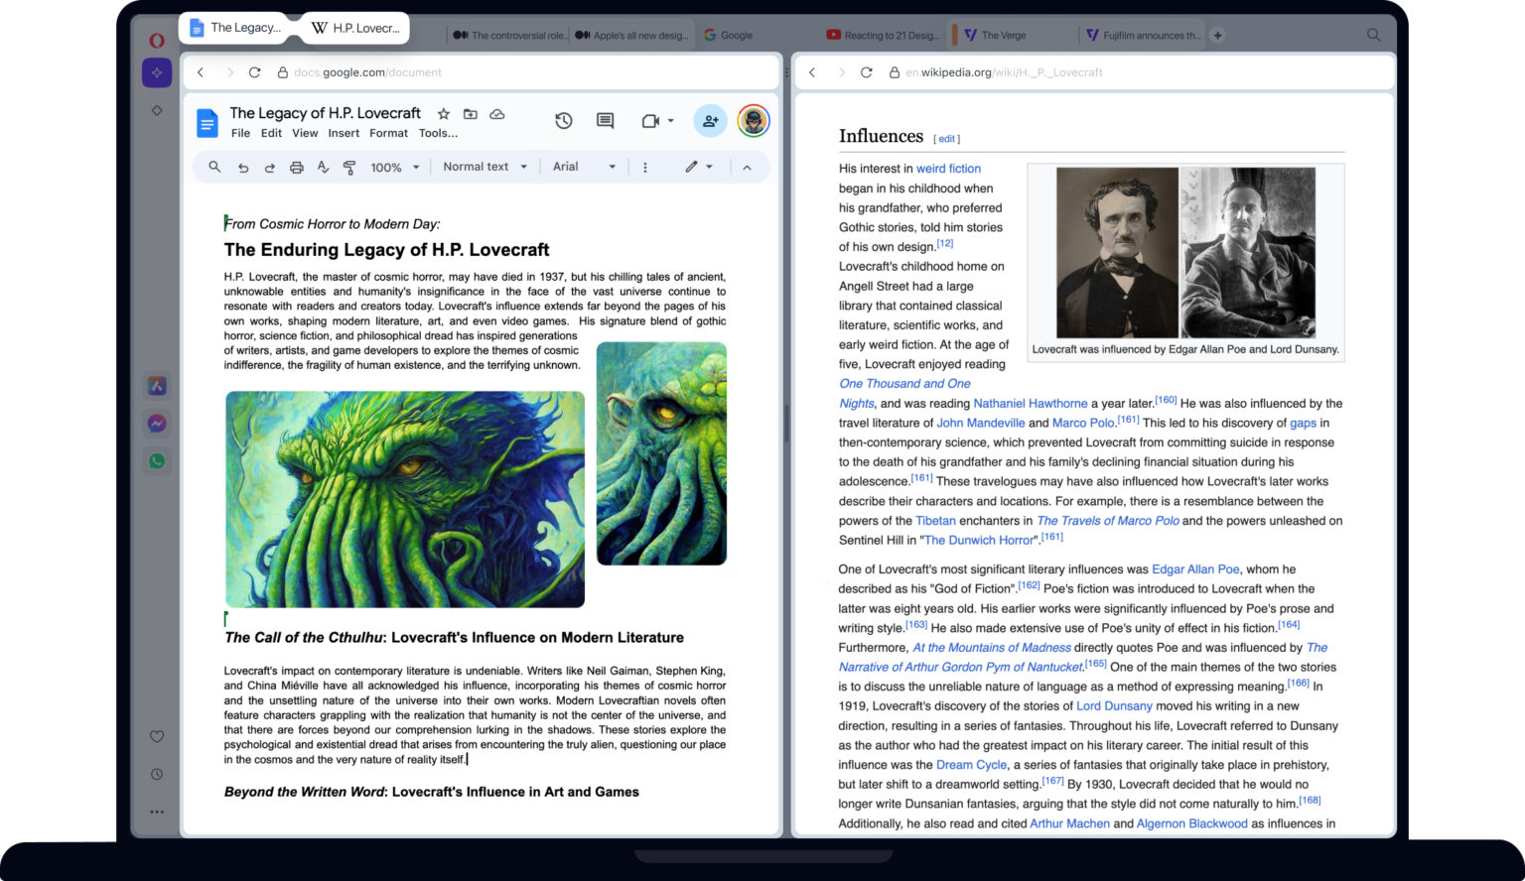Open the Arial font family dropdown
This screenshot has height=881, width=1525.
click(582, 167)
